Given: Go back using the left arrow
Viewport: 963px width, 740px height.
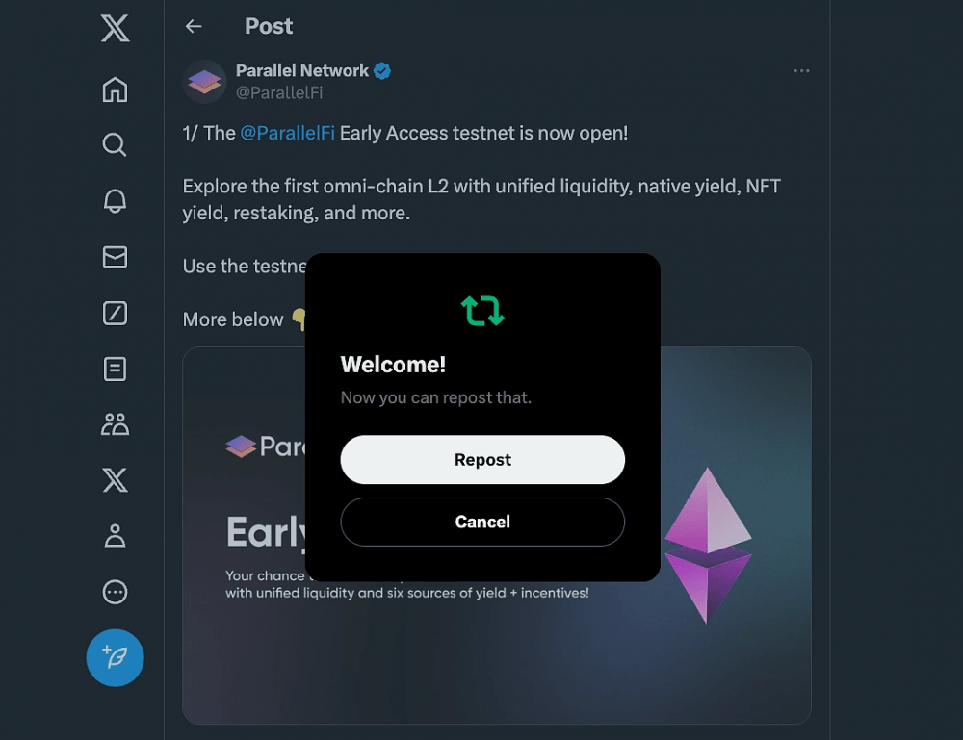Looking at the screenshot, I should (x=194, y=26).
